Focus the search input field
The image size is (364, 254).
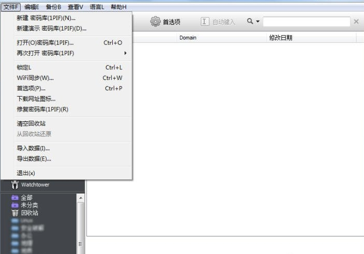[307, 22]
